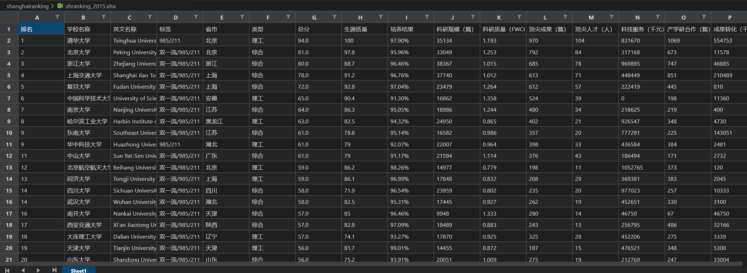Jump to first sheet navigation arrow
Image resolution: width=747 pixels, height=273 pixels.
tap(7, 270)
